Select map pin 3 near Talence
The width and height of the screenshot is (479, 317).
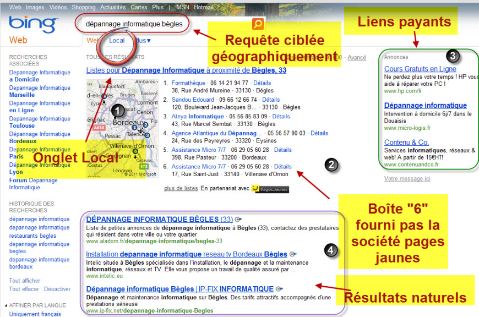147,135
